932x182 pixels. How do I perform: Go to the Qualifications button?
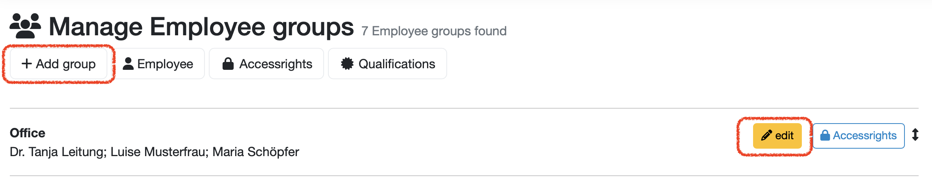pos(387,64)
